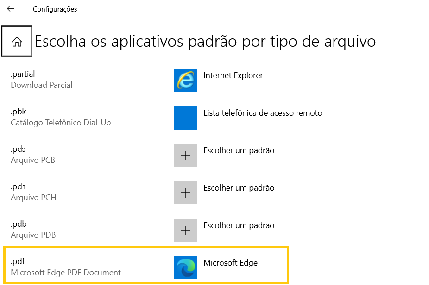This screenshot has width=429, height=285.
Task: Select the .pdf file extension text
Action: pos(18,261)
